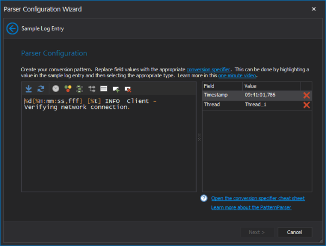Click the refresh arrows toolbar icon
The width and height of the screenshot is (326, 246).
(x=41, y=89)
